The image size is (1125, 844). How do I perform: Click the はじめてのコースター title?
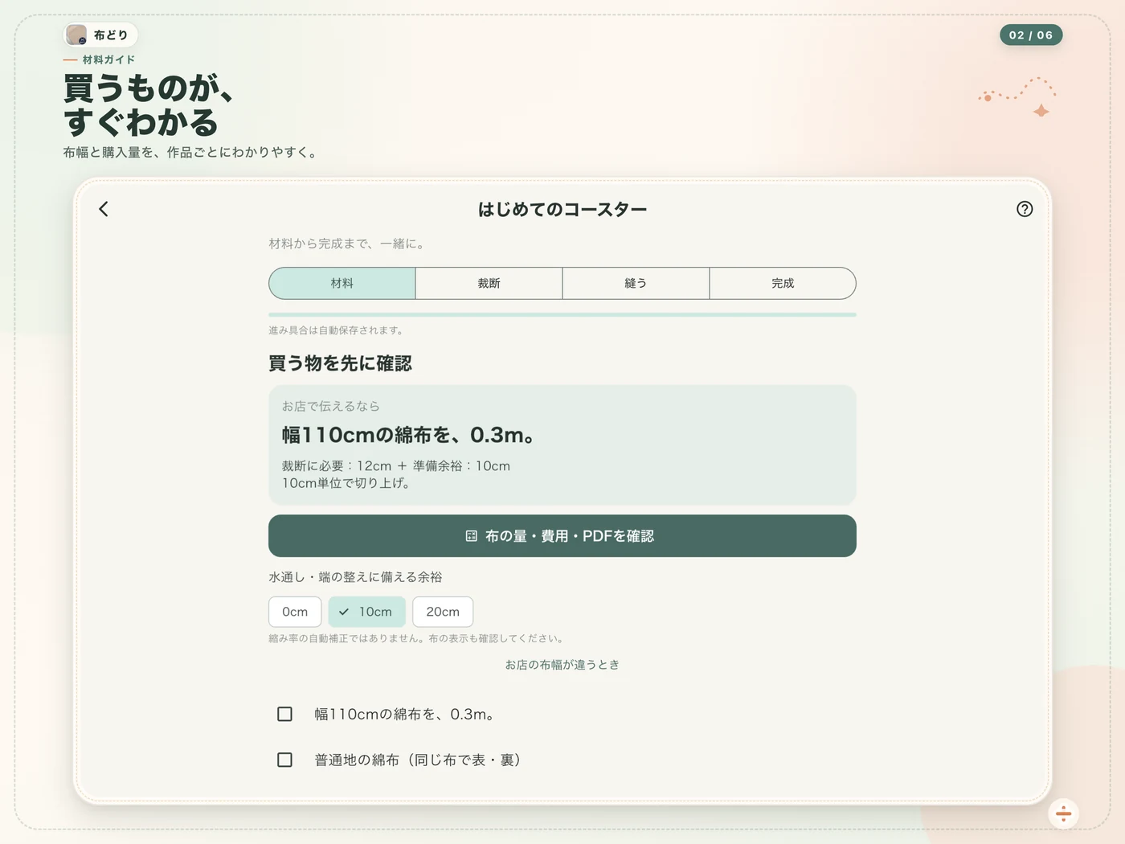click(x=562, y=210)
